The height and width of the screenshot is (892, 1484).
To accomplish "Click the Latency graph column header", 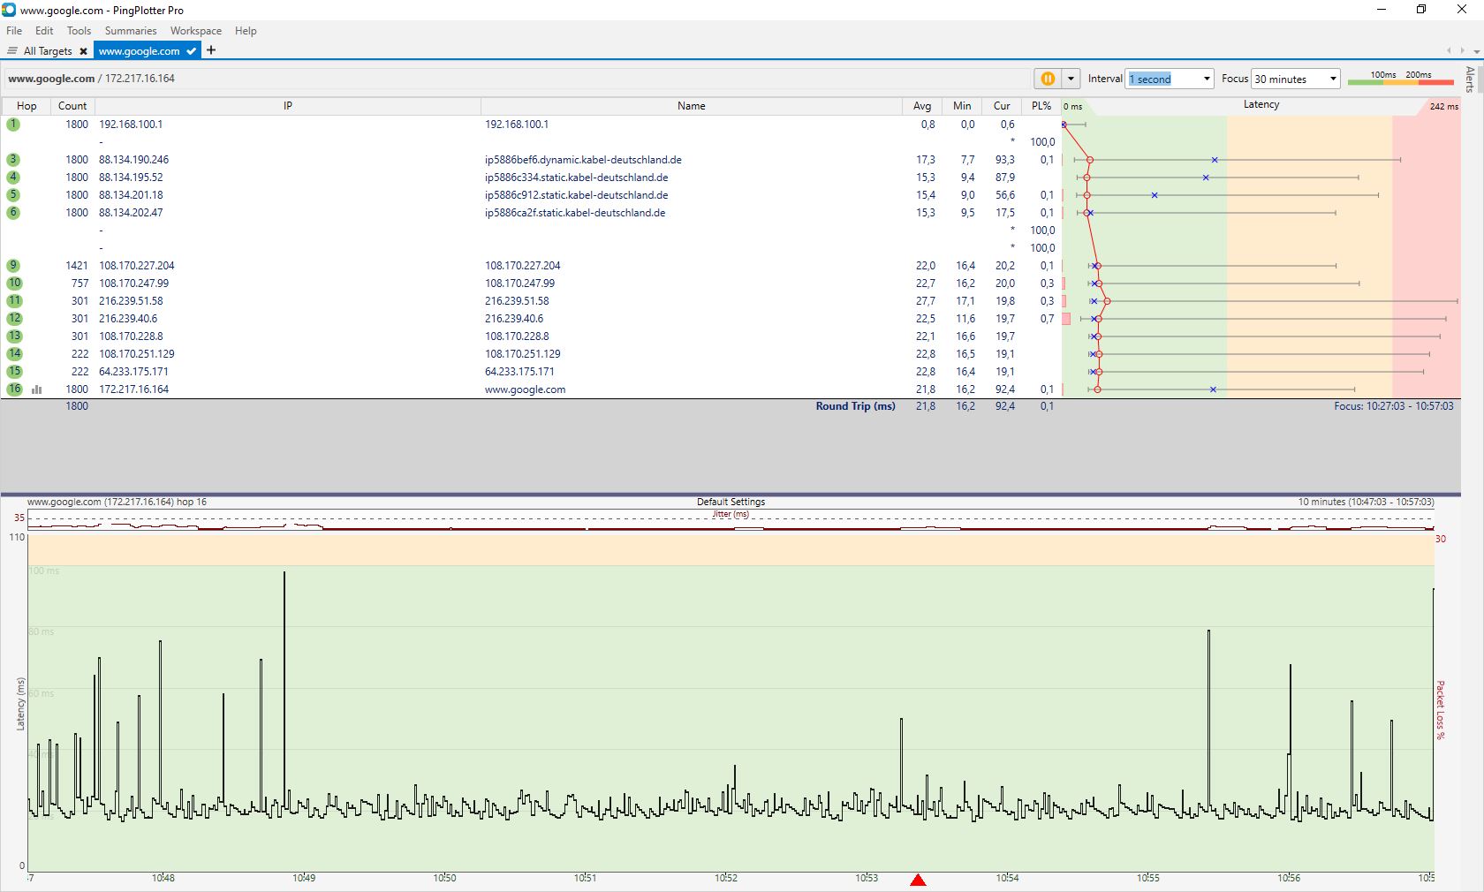I will 1261,105.
